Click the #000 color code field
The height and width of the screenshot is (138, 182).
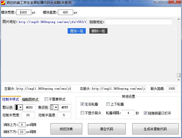[x=29, y=107]
